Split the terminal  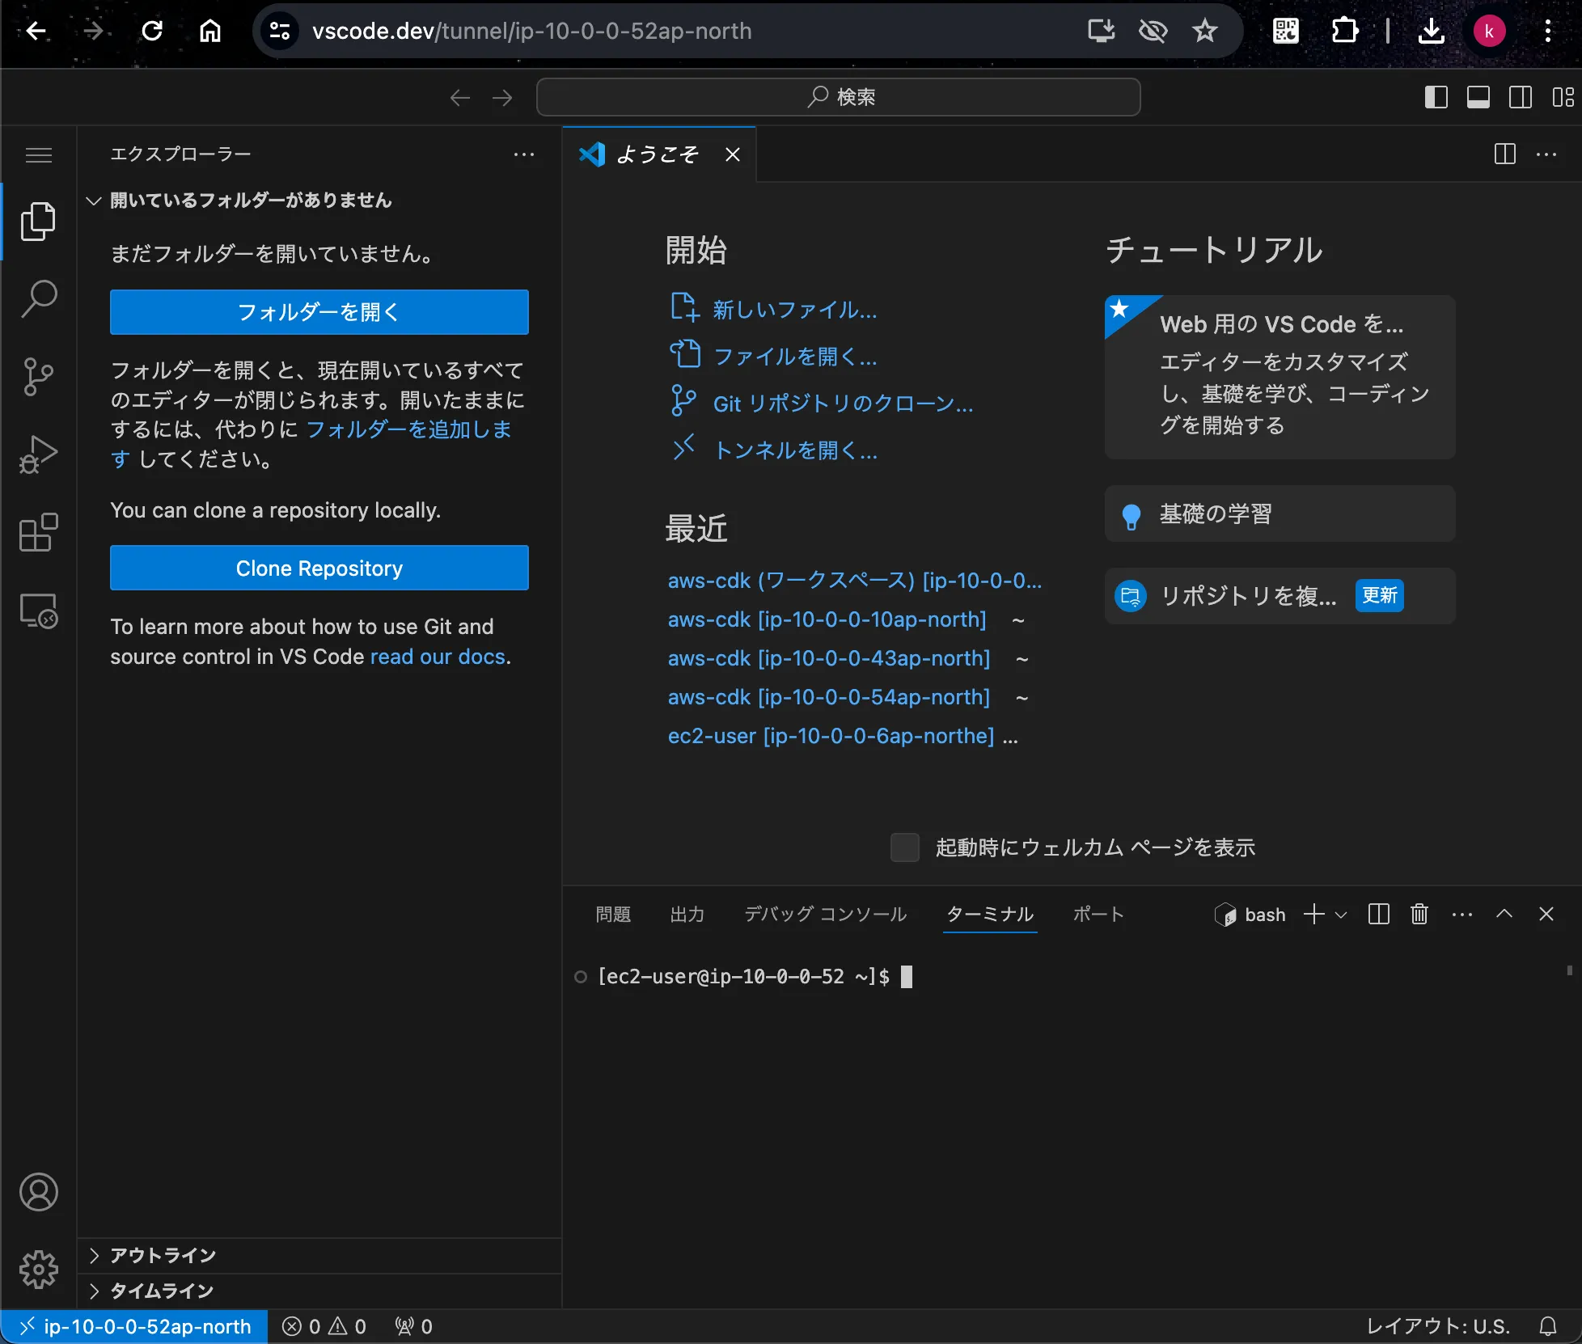pos(1379,915)
